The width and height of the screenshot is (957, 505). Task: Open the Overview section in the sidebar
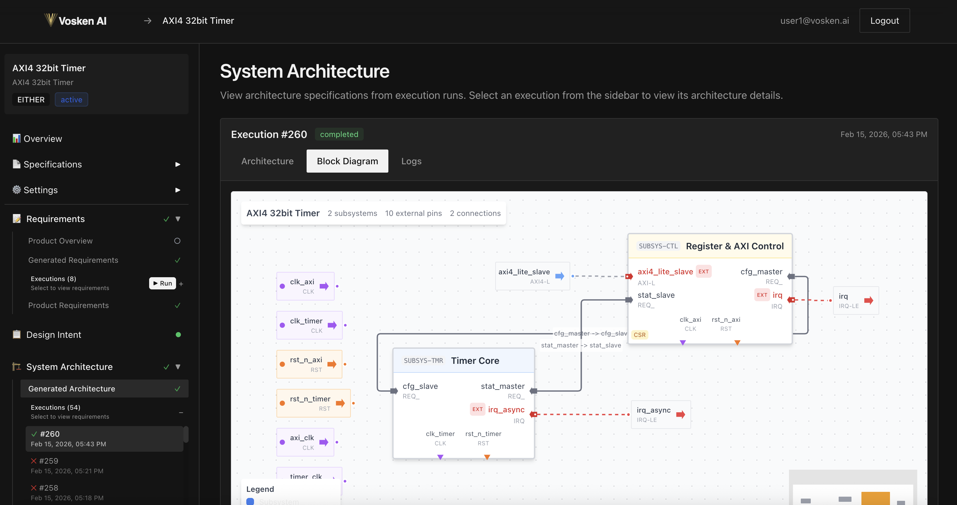42,138
